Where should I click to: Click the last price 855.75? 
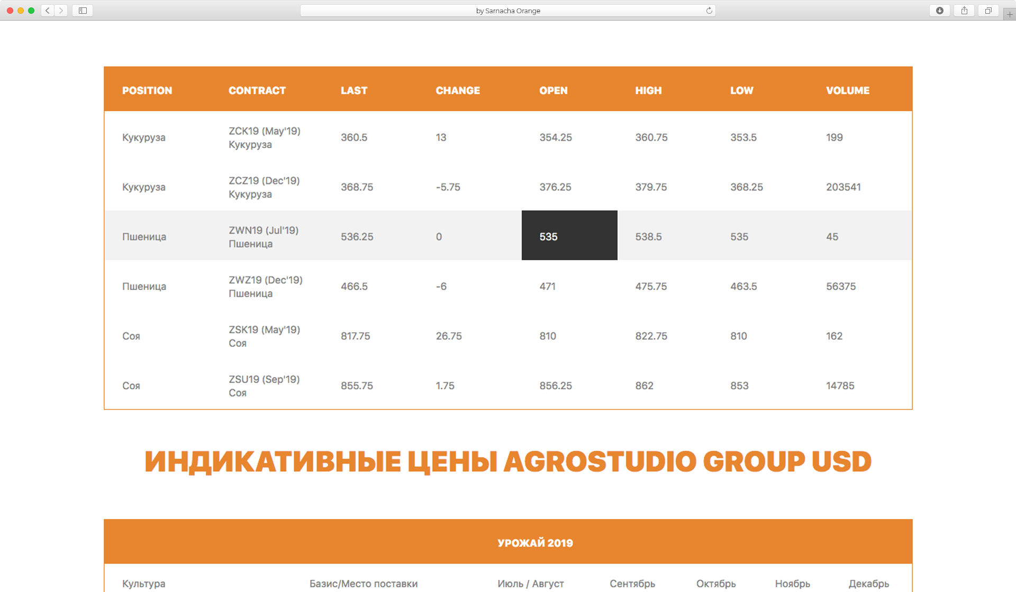(357, 386)
